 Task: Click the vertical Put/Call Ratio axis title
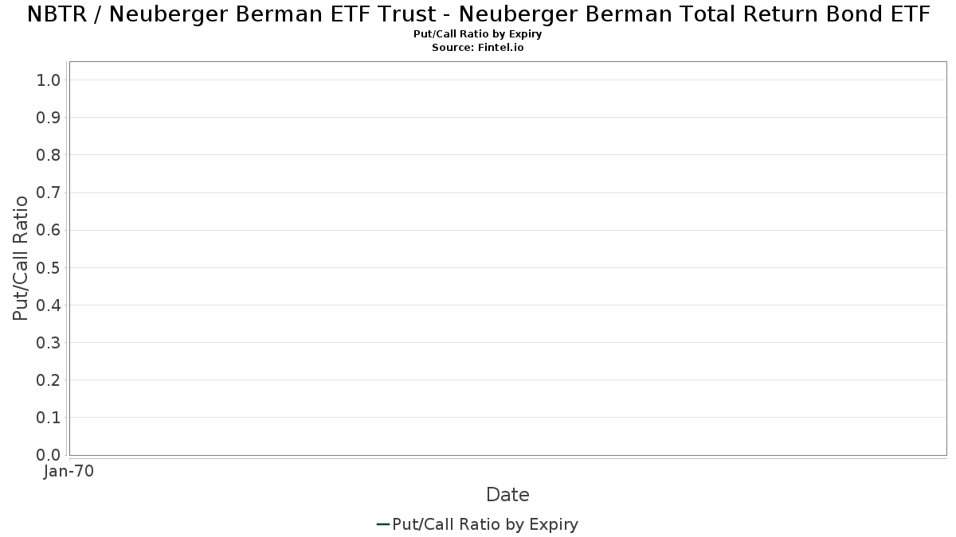[x=21, y=258]
